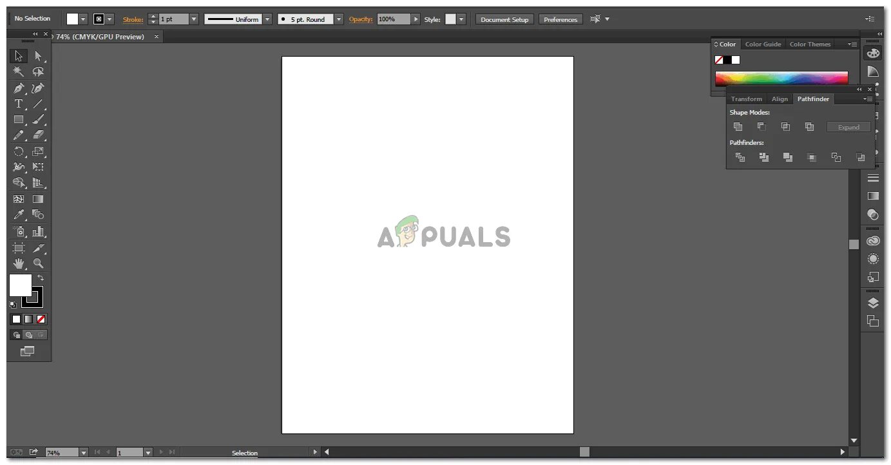Screen dimensions: 891x465
Task: Apply the Minus Back pathfinder
Action: 860,157
